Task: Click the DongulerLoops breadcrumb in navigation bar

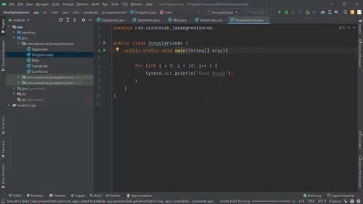Action: [143, 12]
